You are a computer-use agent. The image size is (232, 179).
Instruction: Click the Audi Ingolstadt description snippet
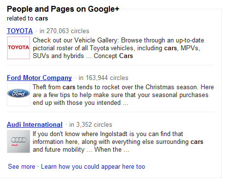tap(118, 142)
